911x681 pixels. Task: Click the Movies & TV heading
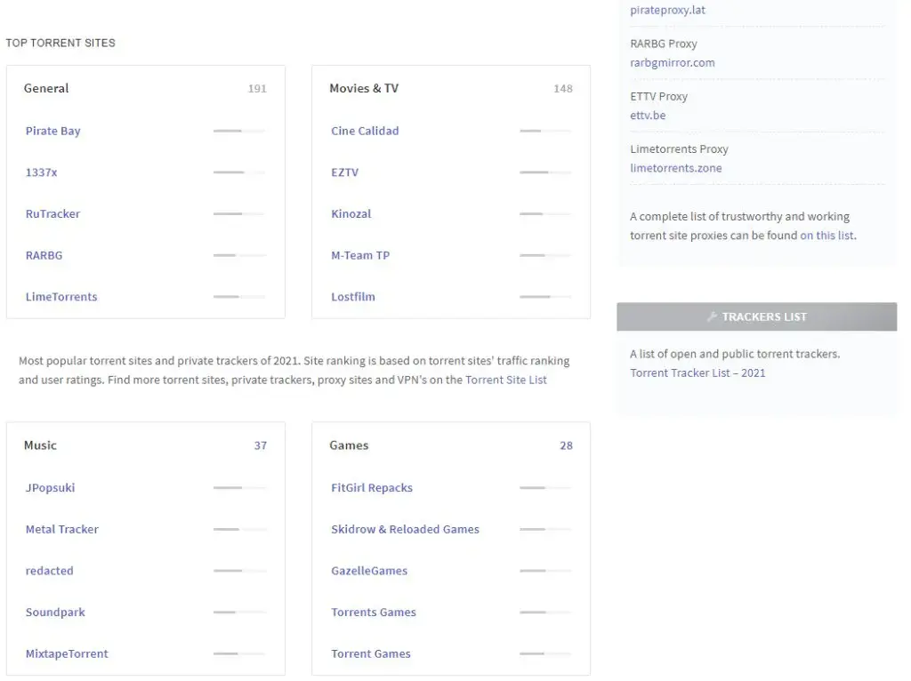[364, 88]
